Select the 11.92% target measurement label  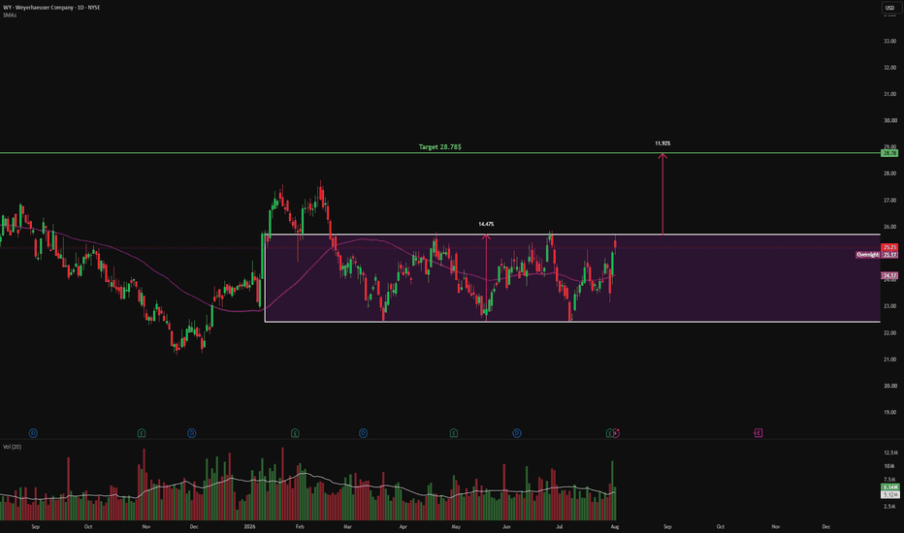(662, 142)
